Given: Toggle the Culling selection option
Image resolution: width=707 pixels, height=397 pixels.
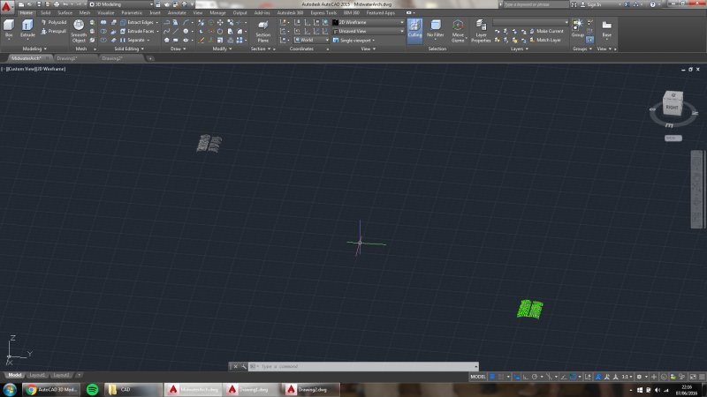Looking at the screenshot, I should pyautogui.click(x=414, y=29).
